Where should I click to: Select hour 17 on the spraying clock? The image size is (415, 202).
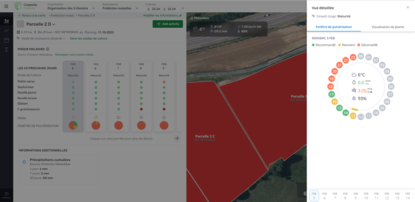pyautogui.click(x=332, y=94)
